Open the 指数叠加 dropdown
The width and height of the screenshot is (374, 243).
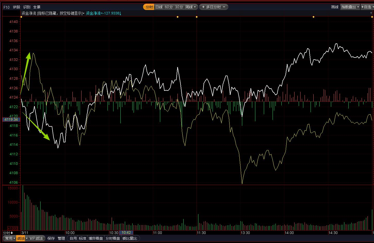coord(350,7)
